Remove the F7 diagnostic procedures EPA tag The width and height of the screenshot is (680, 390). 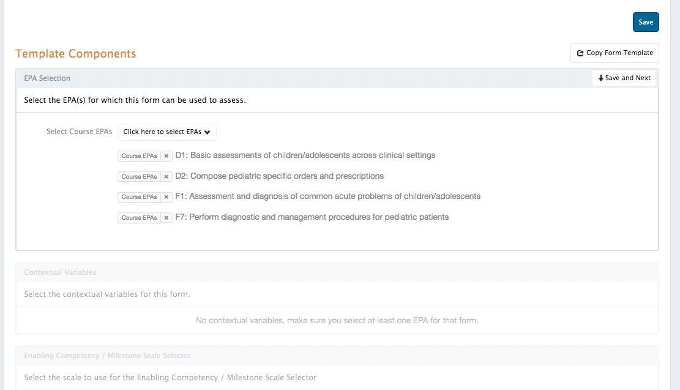pyautogui.click(x=166, y=218)
